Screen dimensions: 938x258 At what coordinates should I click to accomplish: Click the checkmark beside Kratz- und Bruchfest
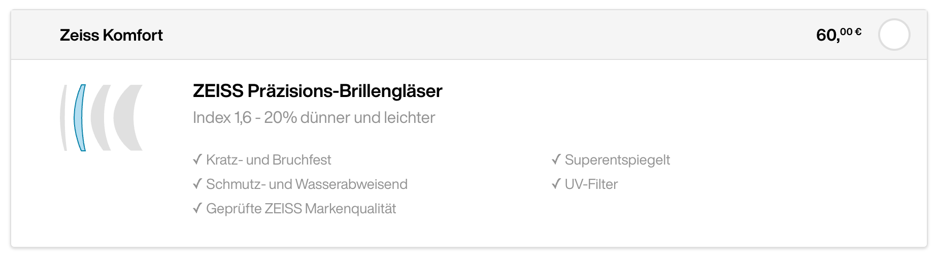[197, 159]
